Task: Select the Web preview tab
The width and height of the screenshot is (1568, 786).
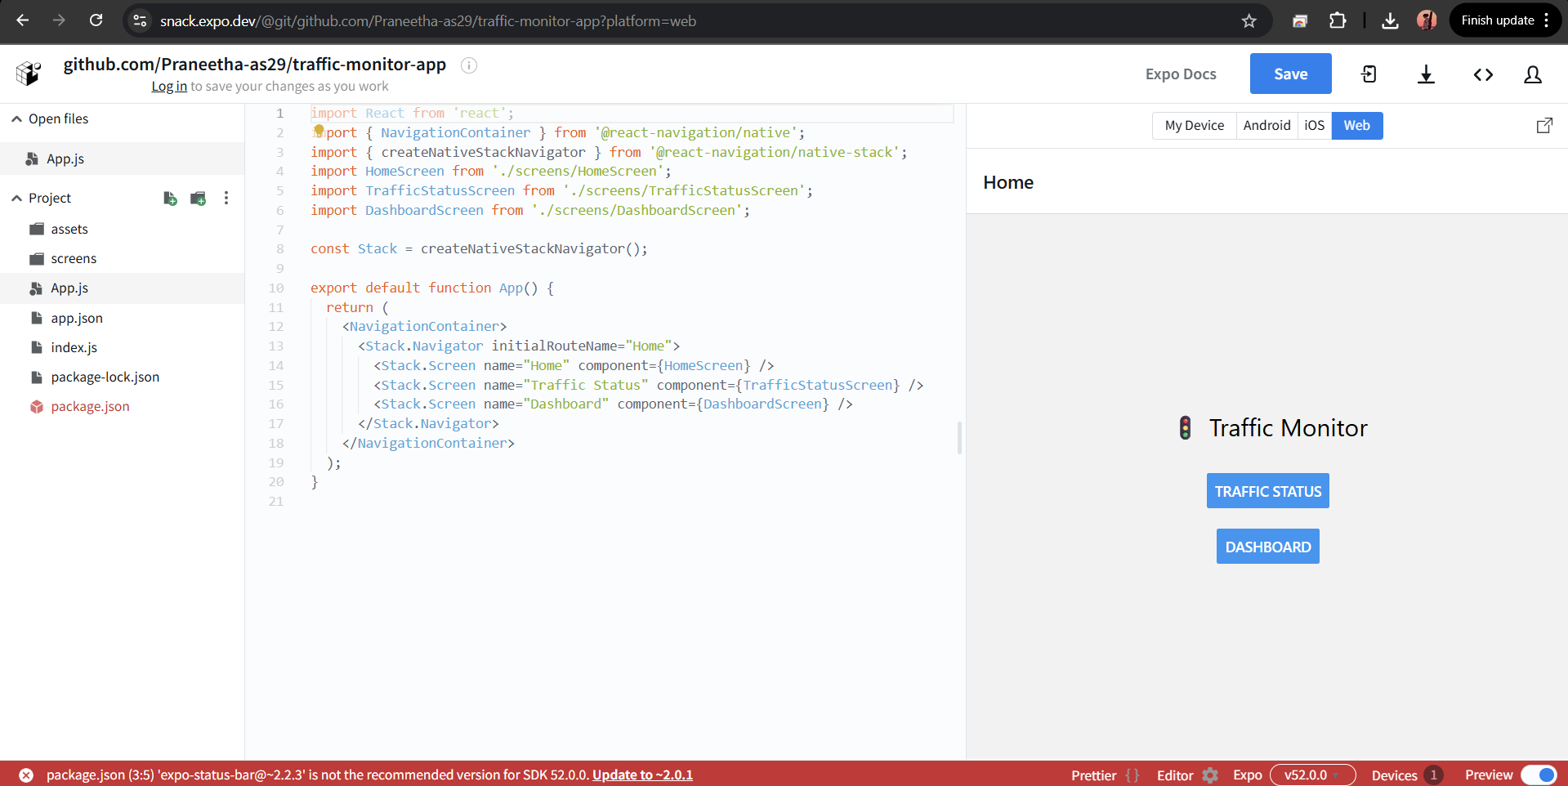Action: pyautogui.click(x=1357, y=125)
